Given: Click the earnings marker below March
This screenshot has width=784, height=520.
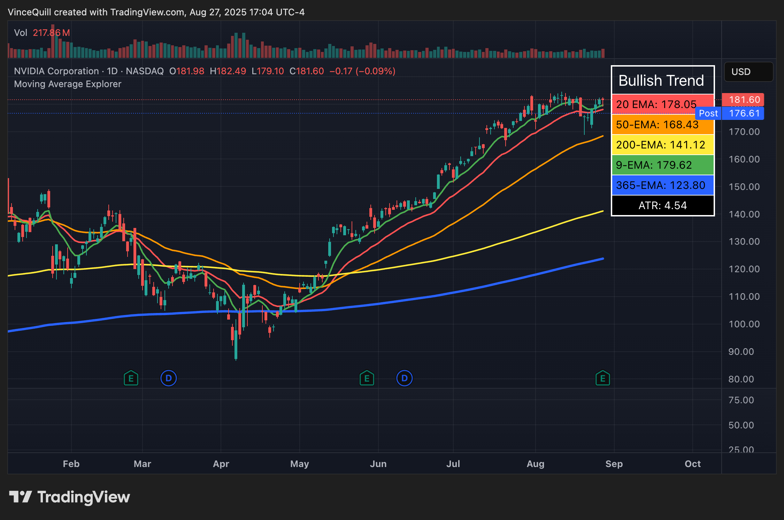Looking at the screenshot, I should pos(131,378).
